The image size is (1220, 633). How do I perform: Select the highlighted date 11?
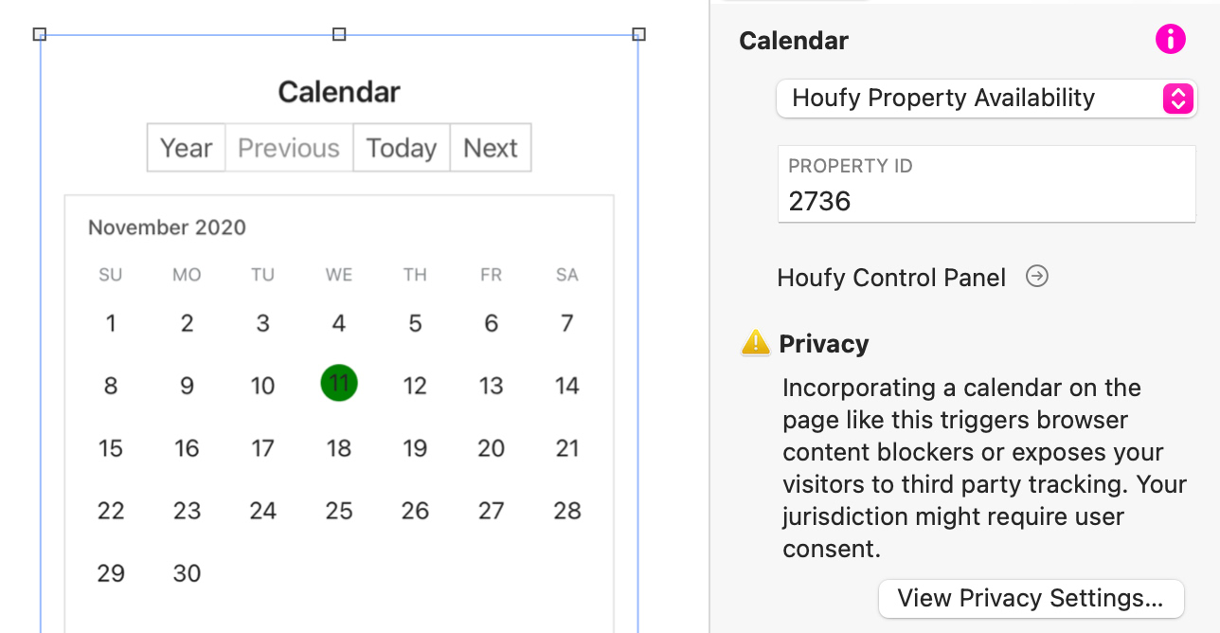click(339, 384)
